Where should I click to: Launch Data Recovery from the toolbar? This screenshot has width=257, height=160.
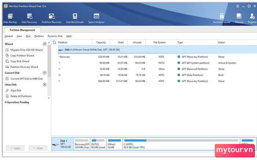tap(29, 18)
